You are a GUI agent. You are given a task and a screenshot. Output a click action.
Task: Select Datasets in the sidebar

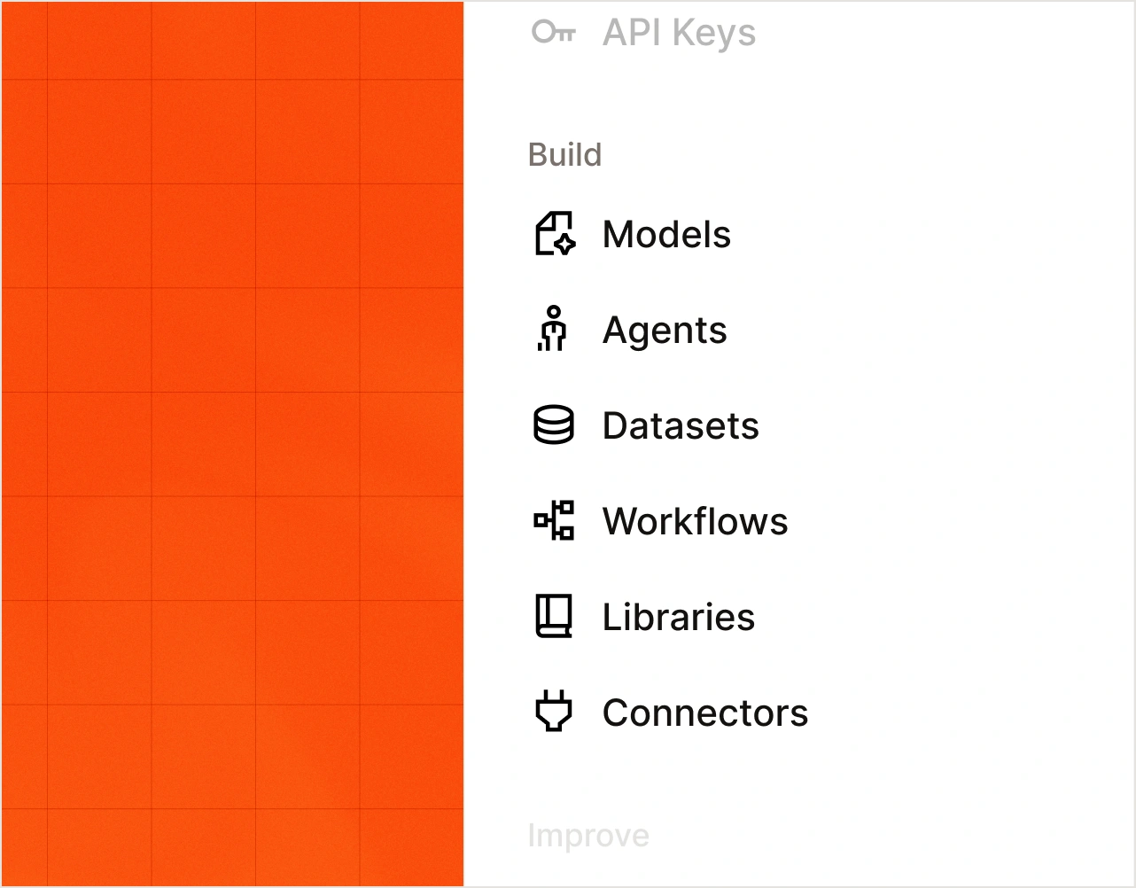coord(681,426)
